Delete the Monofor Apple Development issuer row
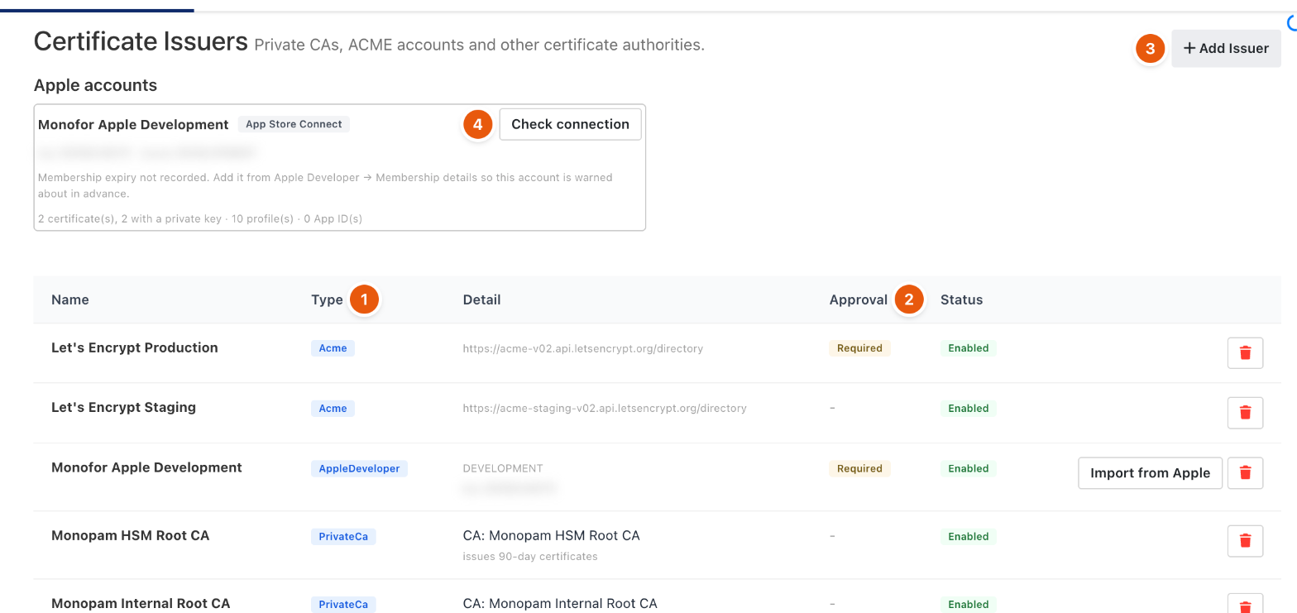This screenshot has height=613, width=1297. coord(1245,472)
